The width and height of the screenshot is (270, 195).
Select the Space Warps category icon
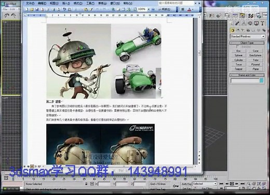(259, 31)
